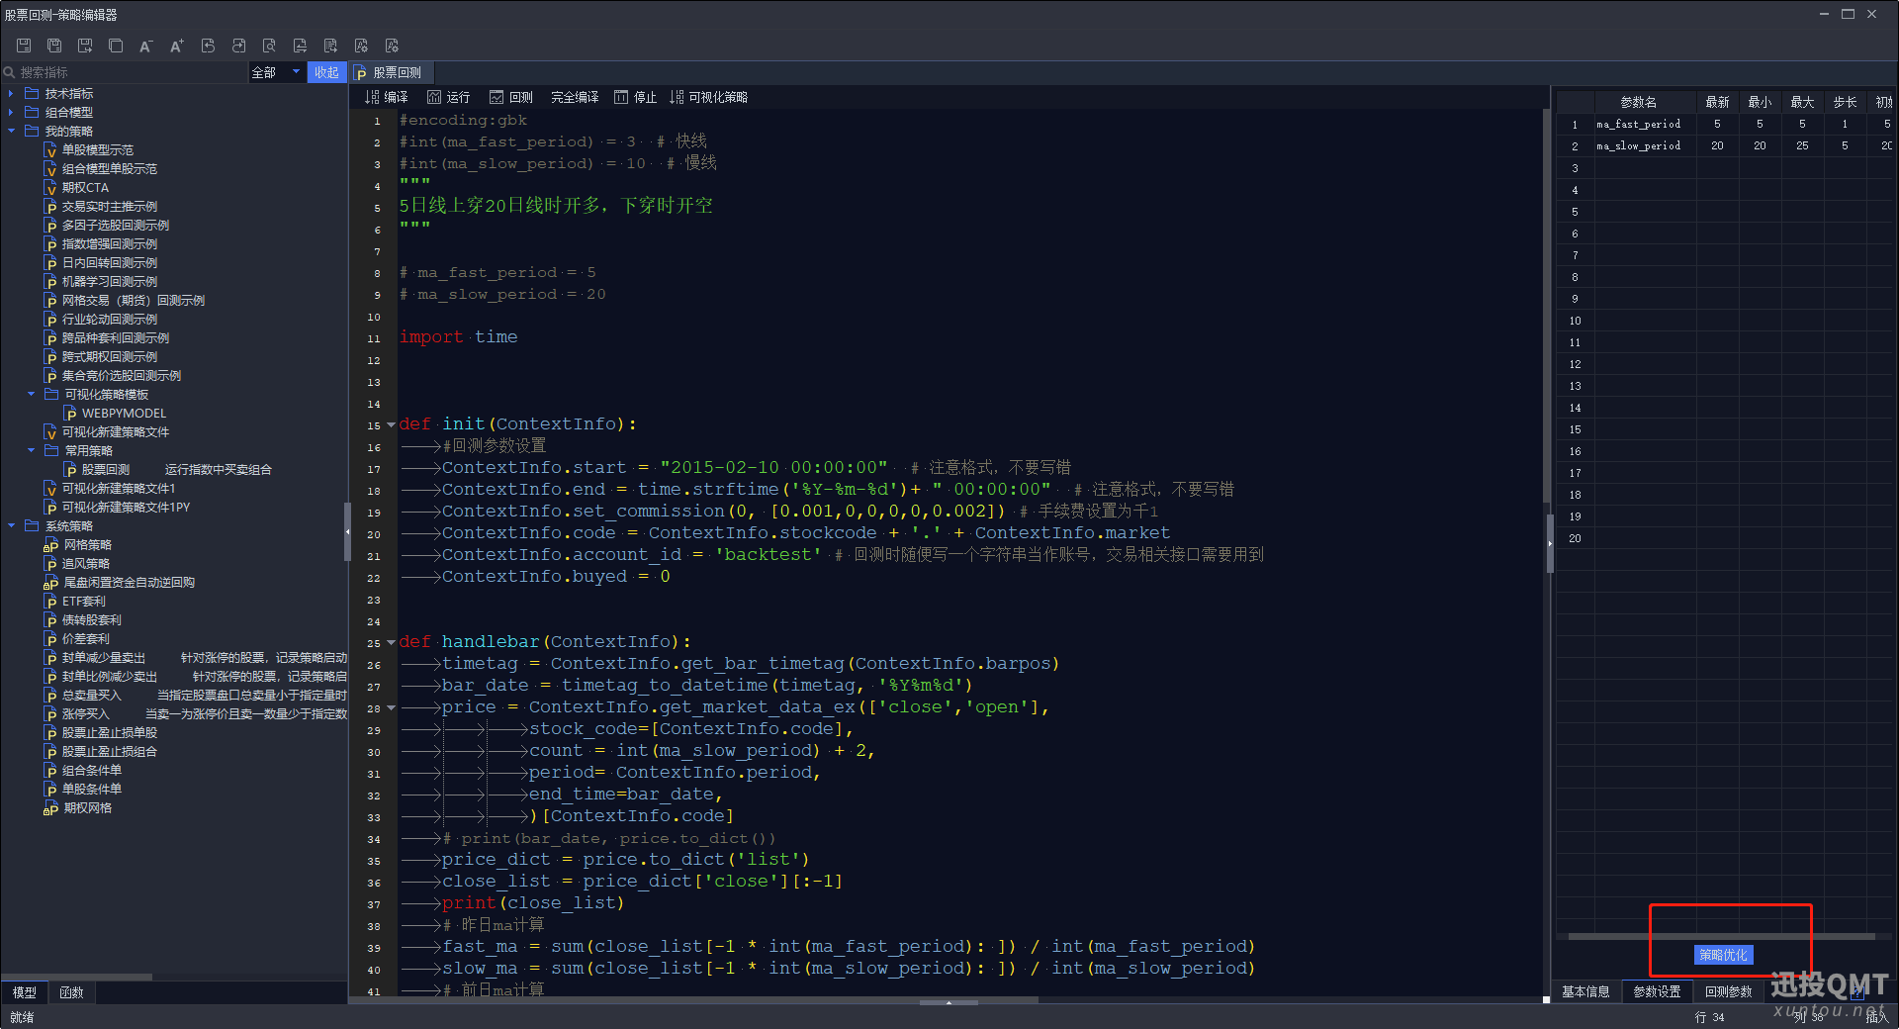Switch to the 股票回测 editor tab
Viewport: 1899px width, 1029px height.
pos(392,72)
